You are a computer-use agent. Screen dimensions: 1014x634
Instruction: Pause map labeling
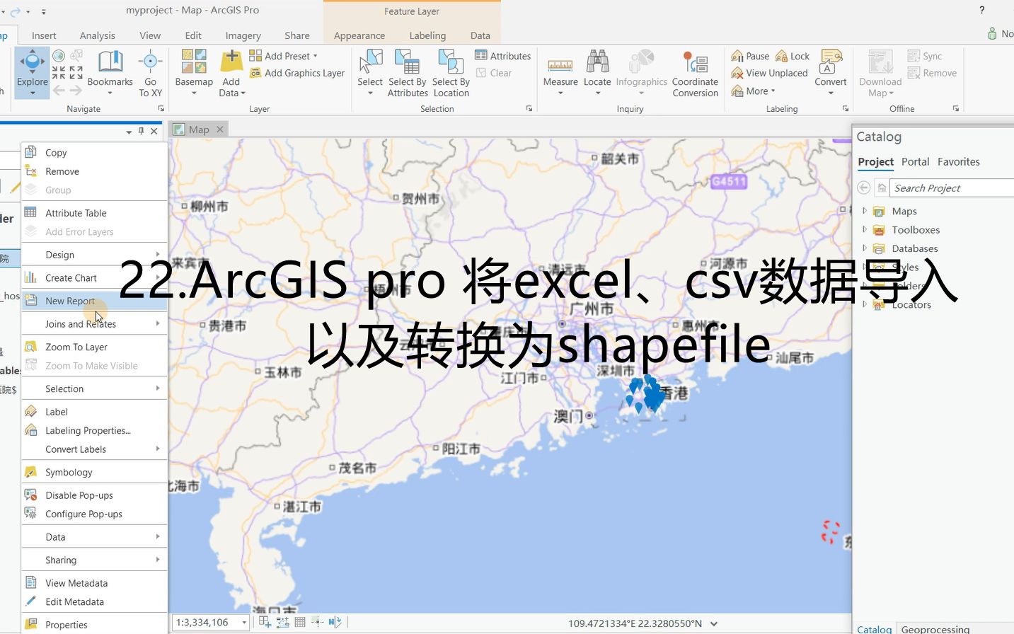click(x=750, y=56)
